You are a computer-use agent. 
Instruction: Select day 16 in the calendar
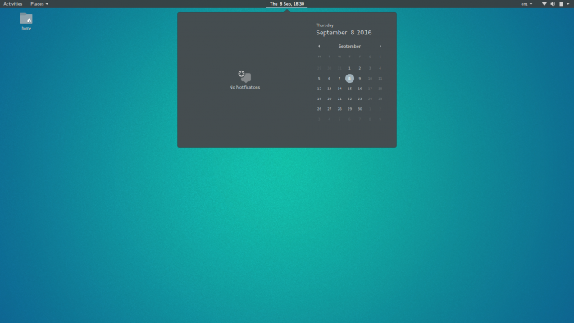pos(360,89)
